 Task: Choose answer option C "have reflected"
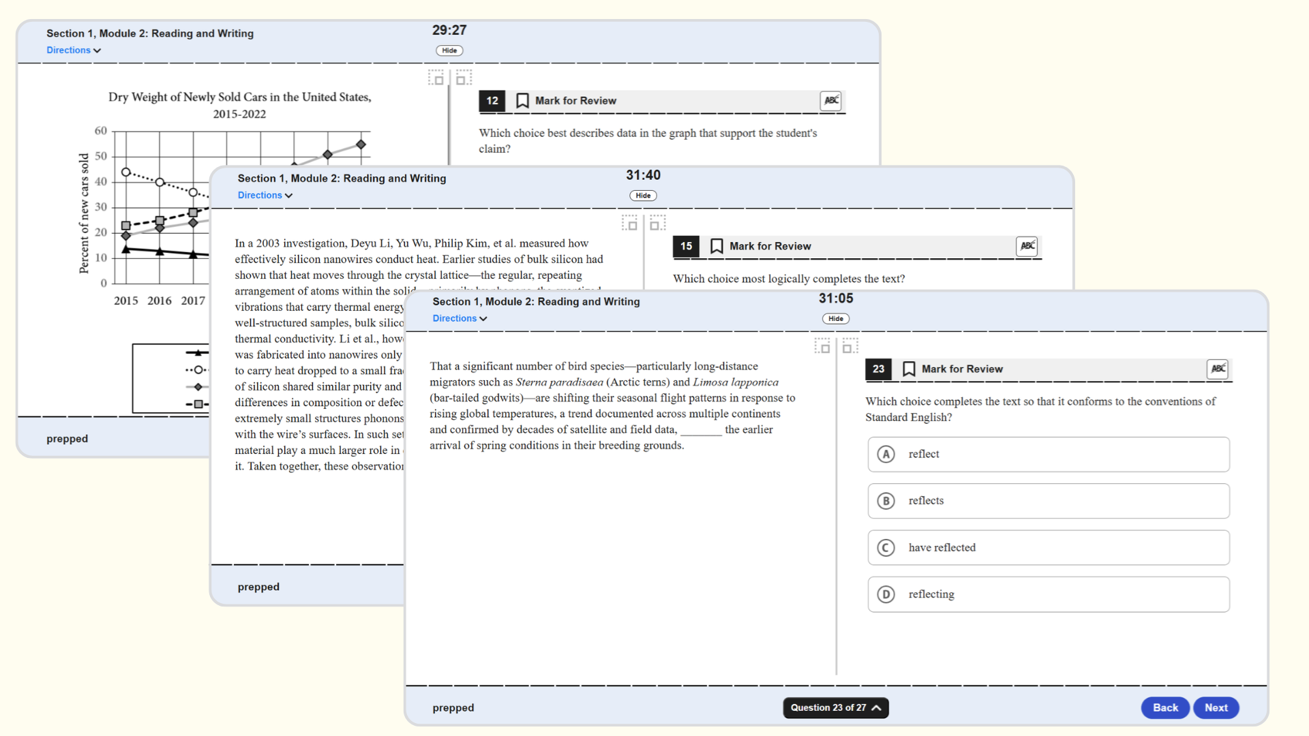click(1048, 547)
